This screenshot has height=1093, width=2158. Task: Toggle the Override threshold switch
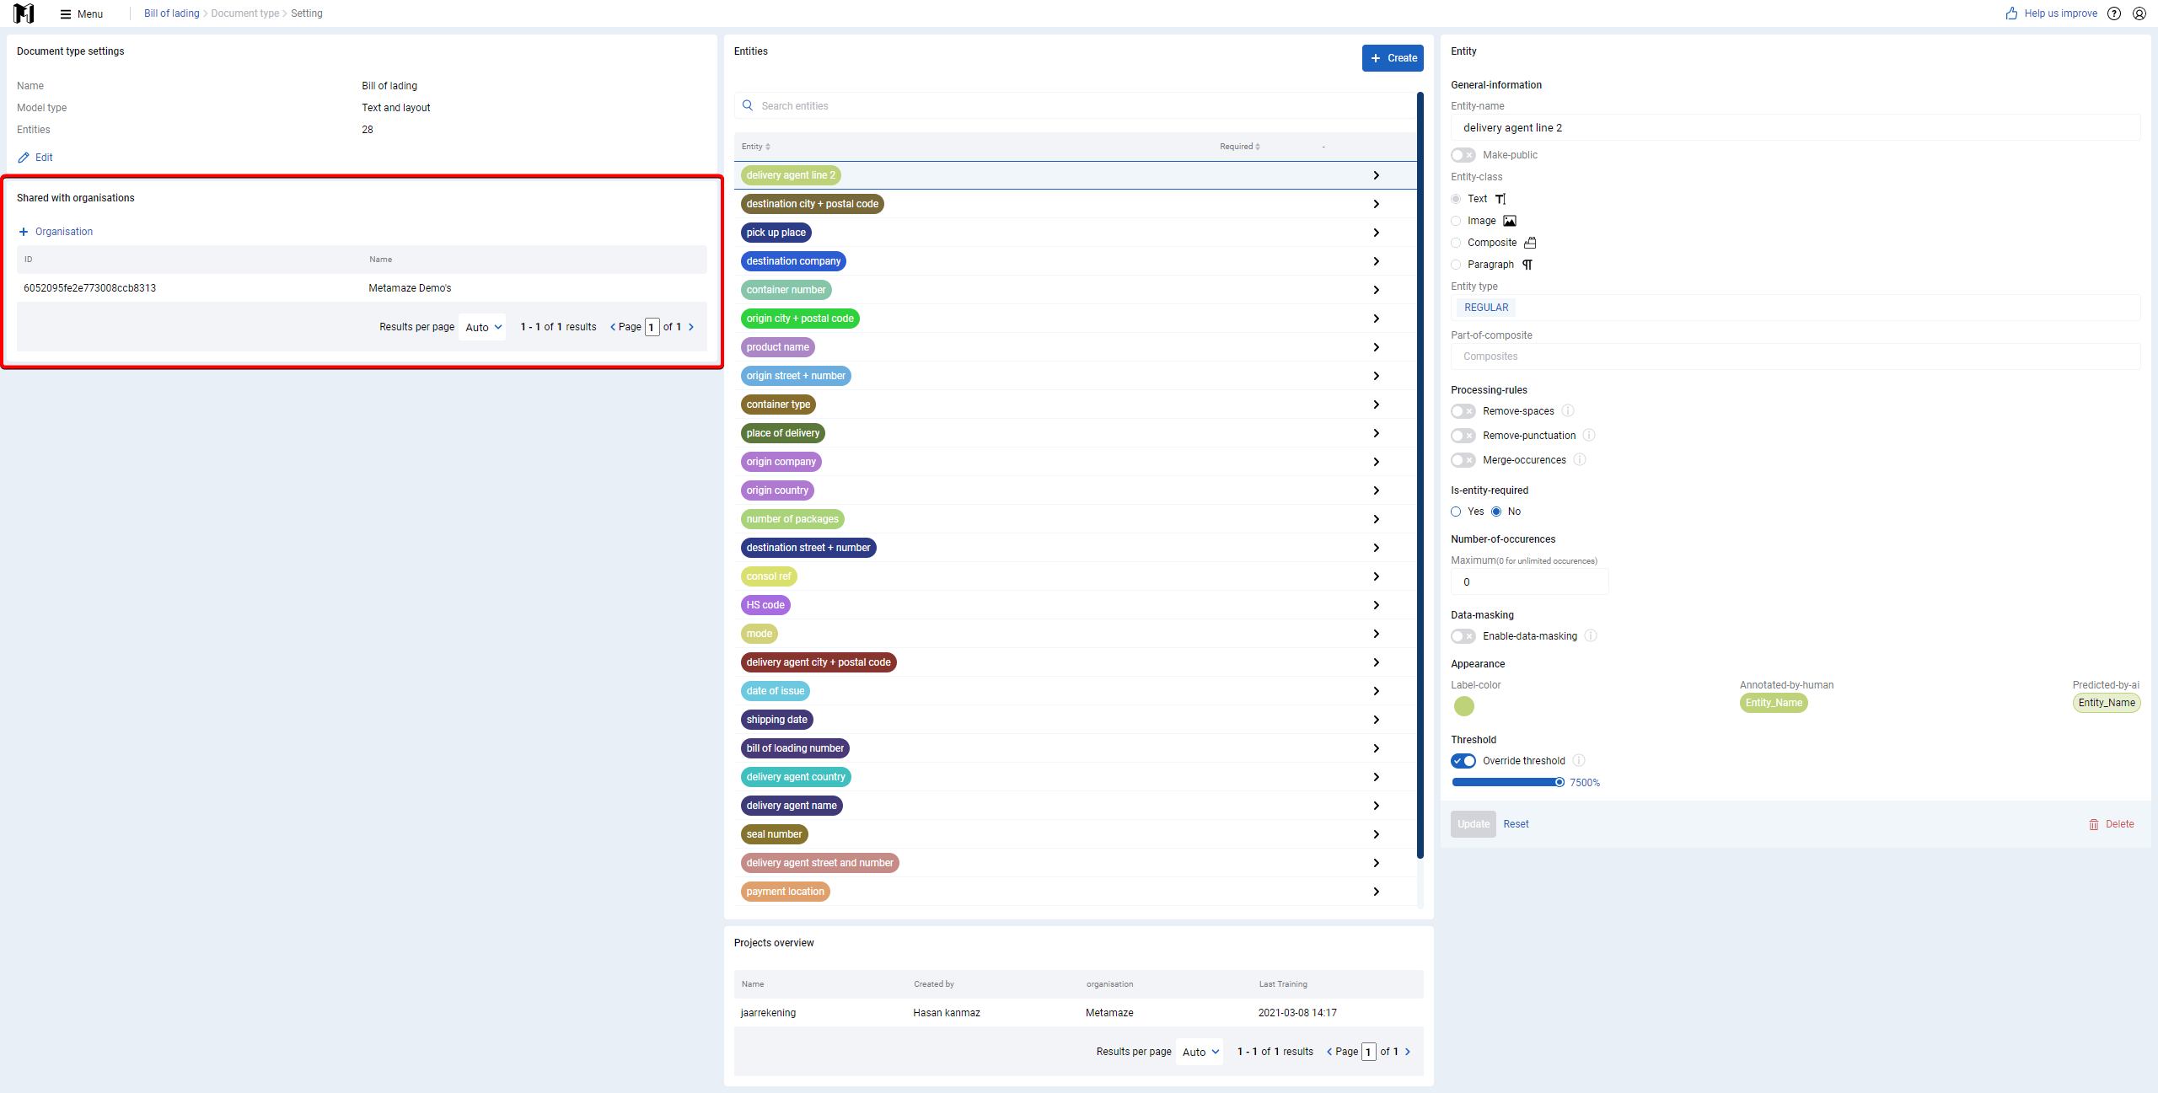pyautogui.click(x=1463, y=761)
